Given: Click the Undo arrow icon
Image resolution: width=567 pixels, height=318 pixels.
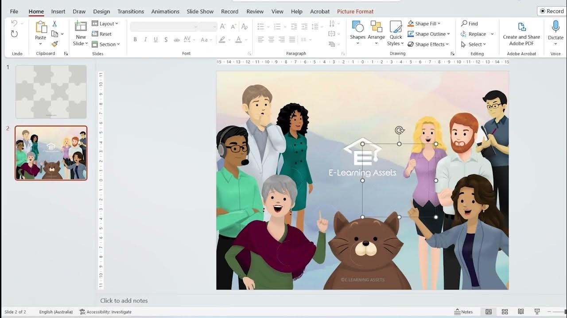Looking at the screenshot, I should [x=14, y=23].
